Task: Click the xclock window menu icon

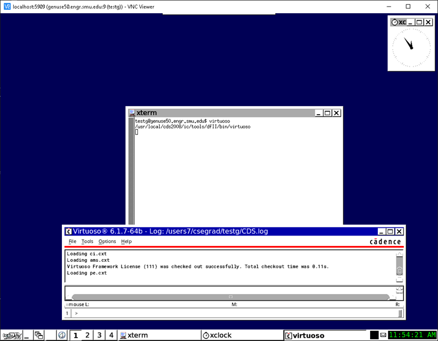Action: point(394,22)
